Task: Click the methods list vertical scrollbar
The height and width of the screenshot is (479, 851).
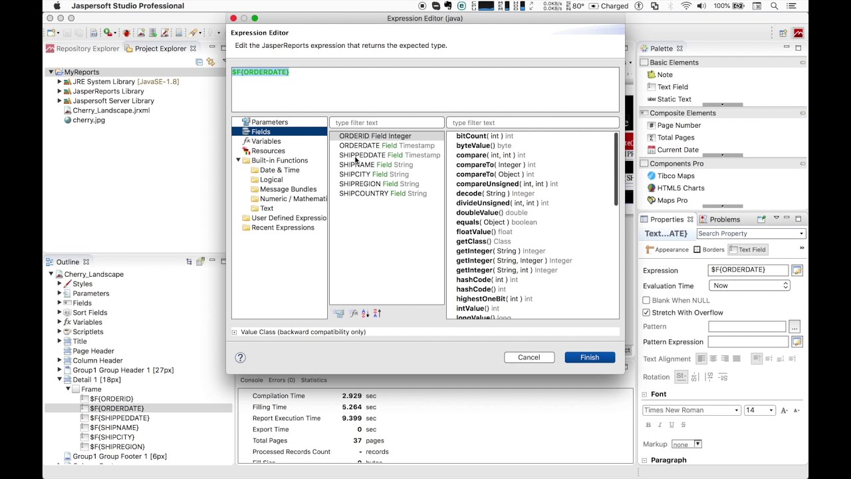Action: 616,170
